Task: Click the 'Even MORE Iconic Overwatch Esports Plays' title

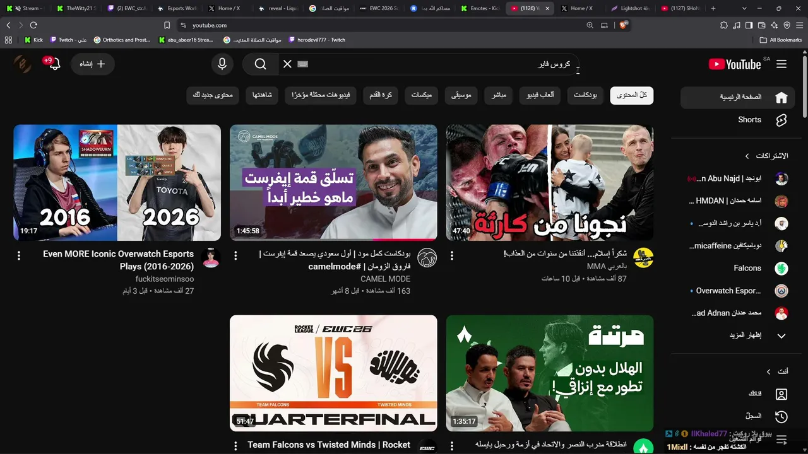Action: [x=119, y=260]
